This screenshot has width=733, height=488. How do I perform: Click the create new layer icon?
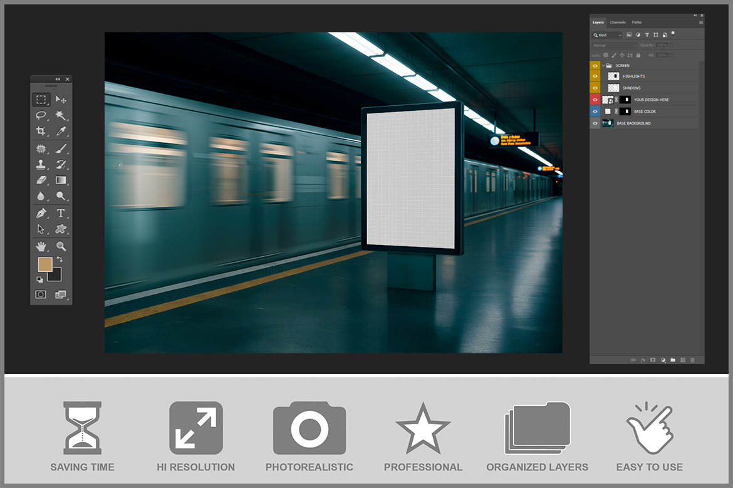683,360
